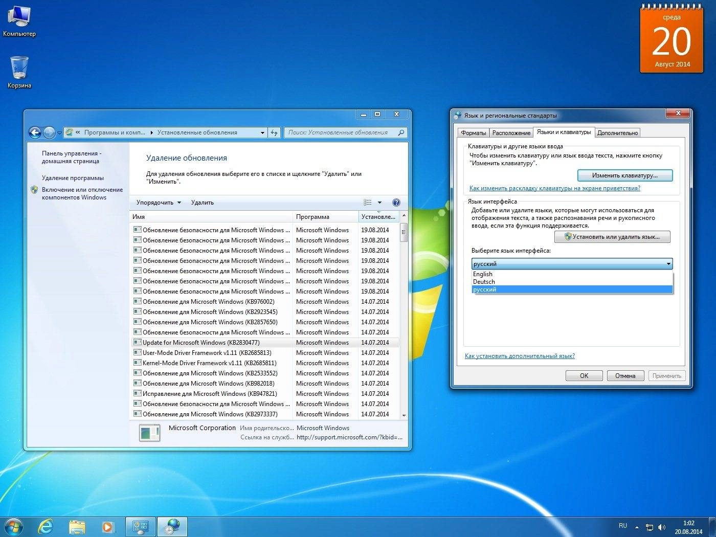Viewport: 716px width, 537px height.
Task: Select Обновление для Microsoft Windows (KB2973337)
Action: 265,414
